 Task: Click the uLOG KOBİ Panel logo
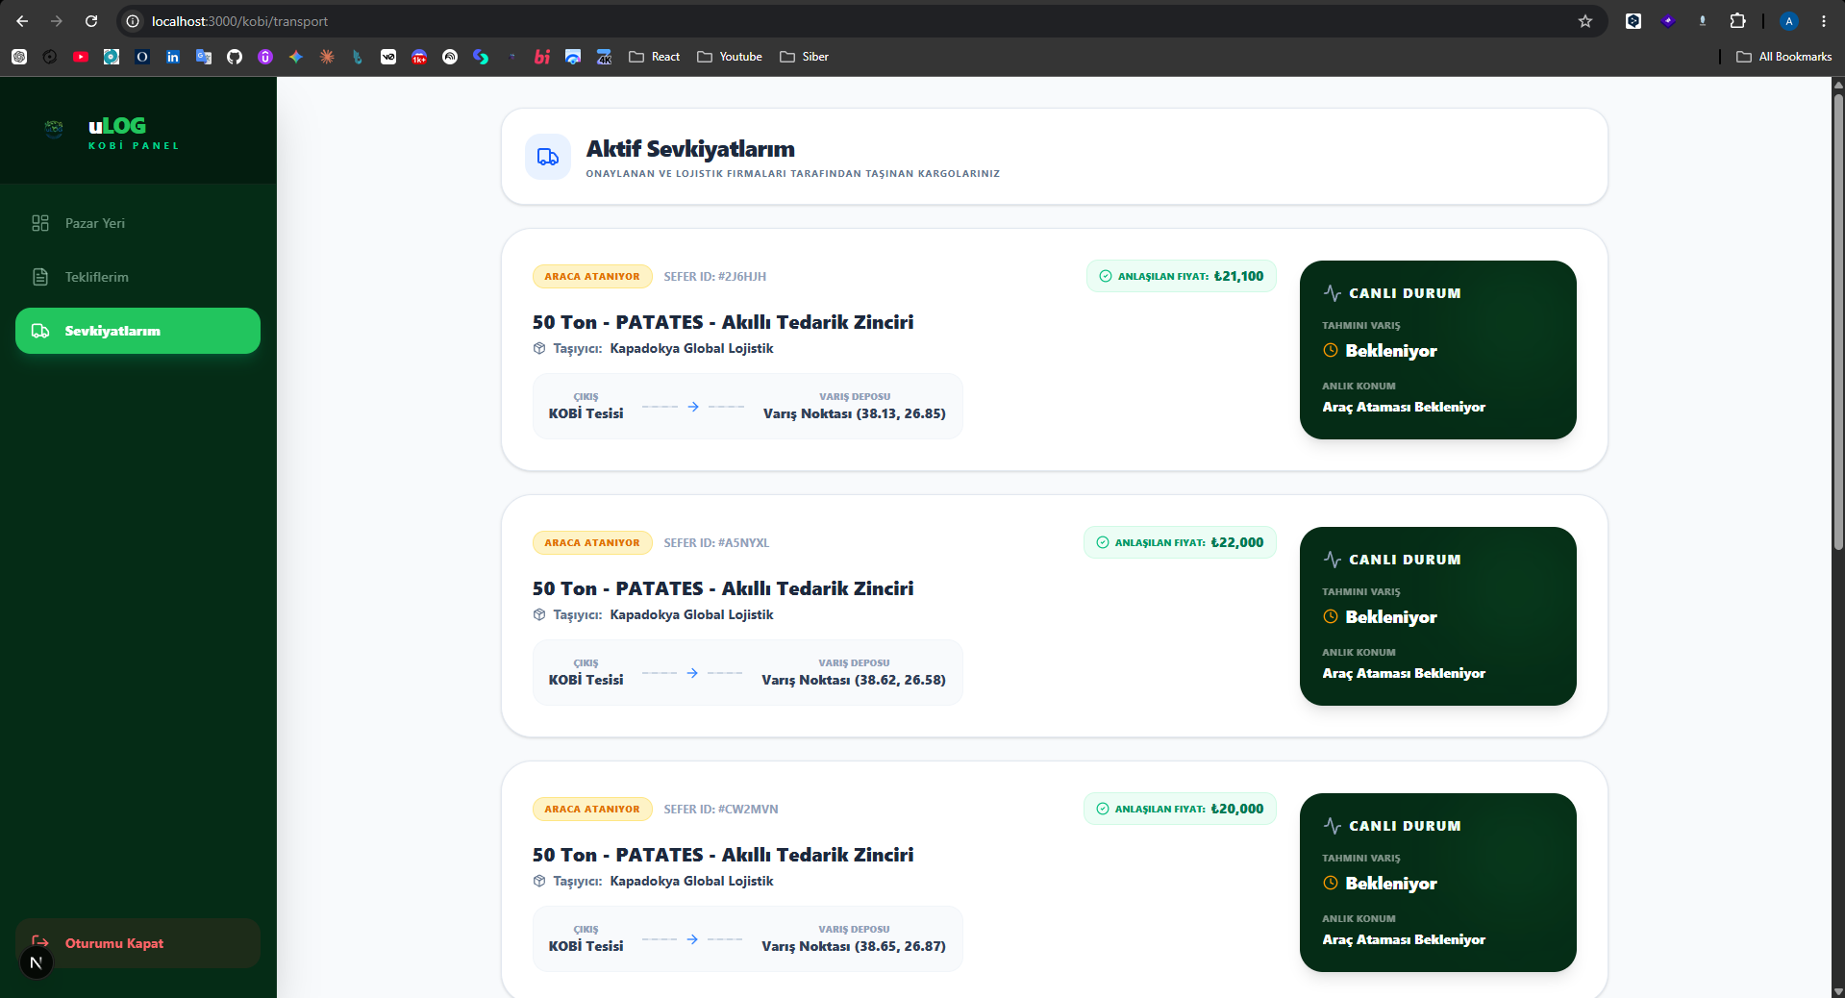pos(112,132)
